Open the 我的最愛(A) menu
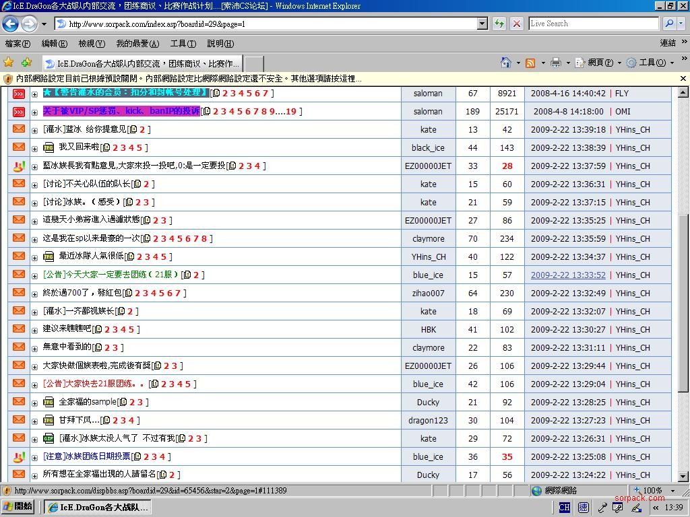690x517 pixels. [137, 44]
